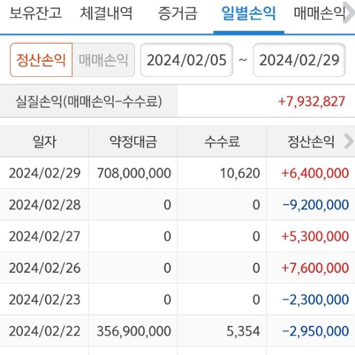Select the 일별손익 tab
The image size is (355, 355).
(x=248, y=13)
